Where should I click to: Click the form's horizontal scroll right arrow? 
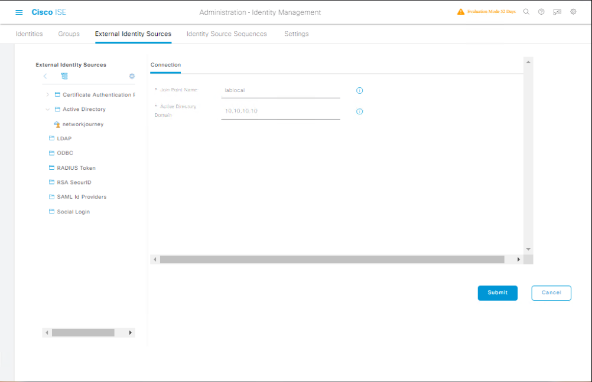[x=518, y=259]
